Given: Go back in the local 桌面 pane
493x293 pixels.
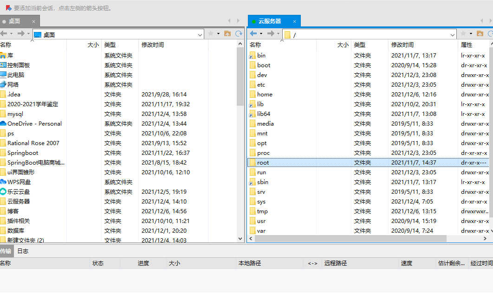Looking at the screenshot, I should 4,33.
